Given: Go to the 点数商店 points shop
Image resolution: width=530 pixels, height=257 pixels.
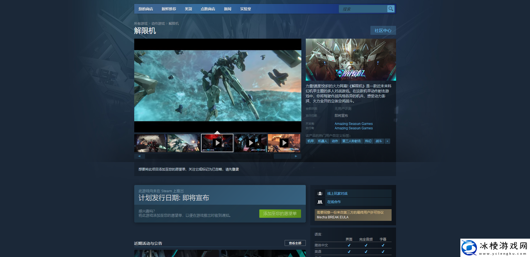Looking at the screenshot, I should pyautogui.click(x=208, y=9).
